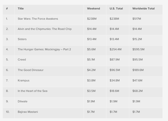Click the Title column header

click(21, 8)
